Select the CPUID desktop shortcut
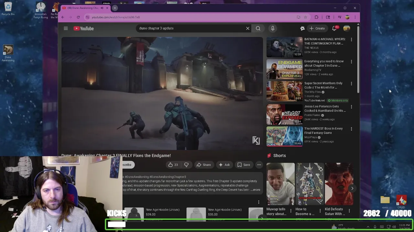This screenshot has height=232, width=414. (401, 202)
